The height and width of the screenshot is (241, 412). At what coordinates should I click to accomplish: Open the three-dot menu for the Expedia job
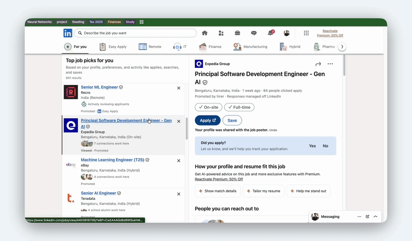pyautogui.click(x=330, y=64)
